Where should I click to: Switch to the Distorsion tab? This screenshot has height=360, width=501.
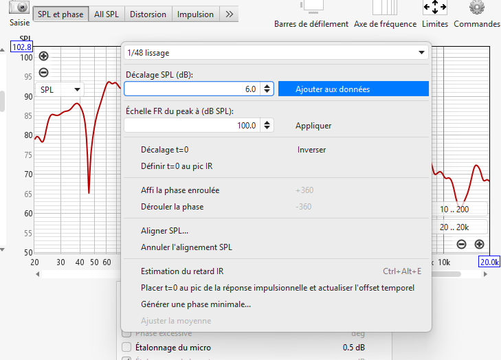click(148, 14)
